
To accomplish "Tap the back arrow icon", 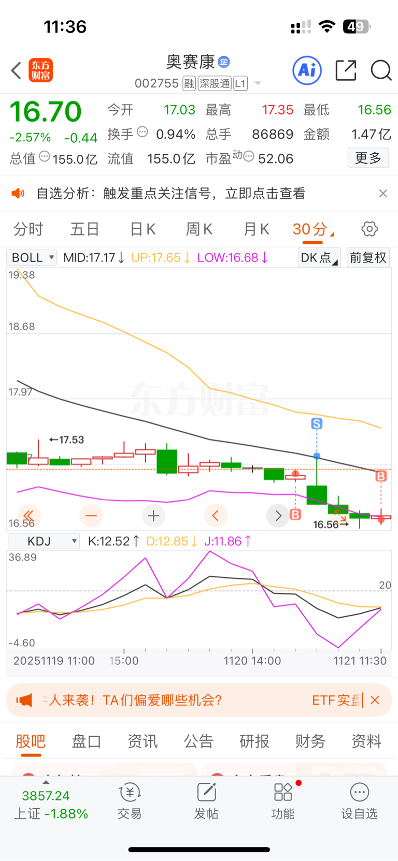I will pos(16,70).
